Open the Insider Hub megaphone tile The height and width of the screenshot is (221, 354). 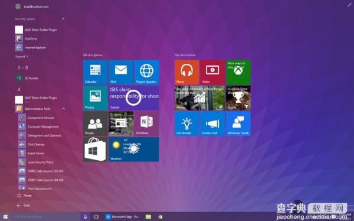click(x=212, y=123)
